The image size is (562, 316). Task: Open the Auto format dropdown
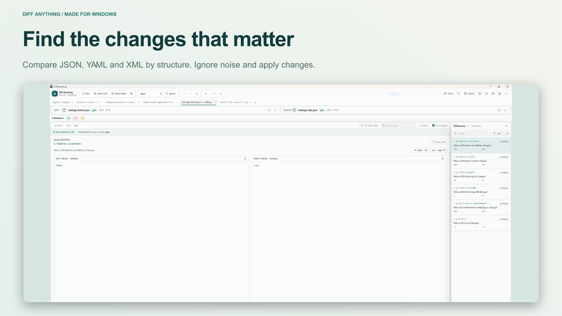click(150, 94)
